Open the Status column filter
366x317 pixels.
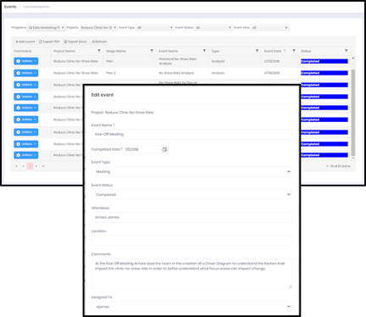[x=347, y=51]
